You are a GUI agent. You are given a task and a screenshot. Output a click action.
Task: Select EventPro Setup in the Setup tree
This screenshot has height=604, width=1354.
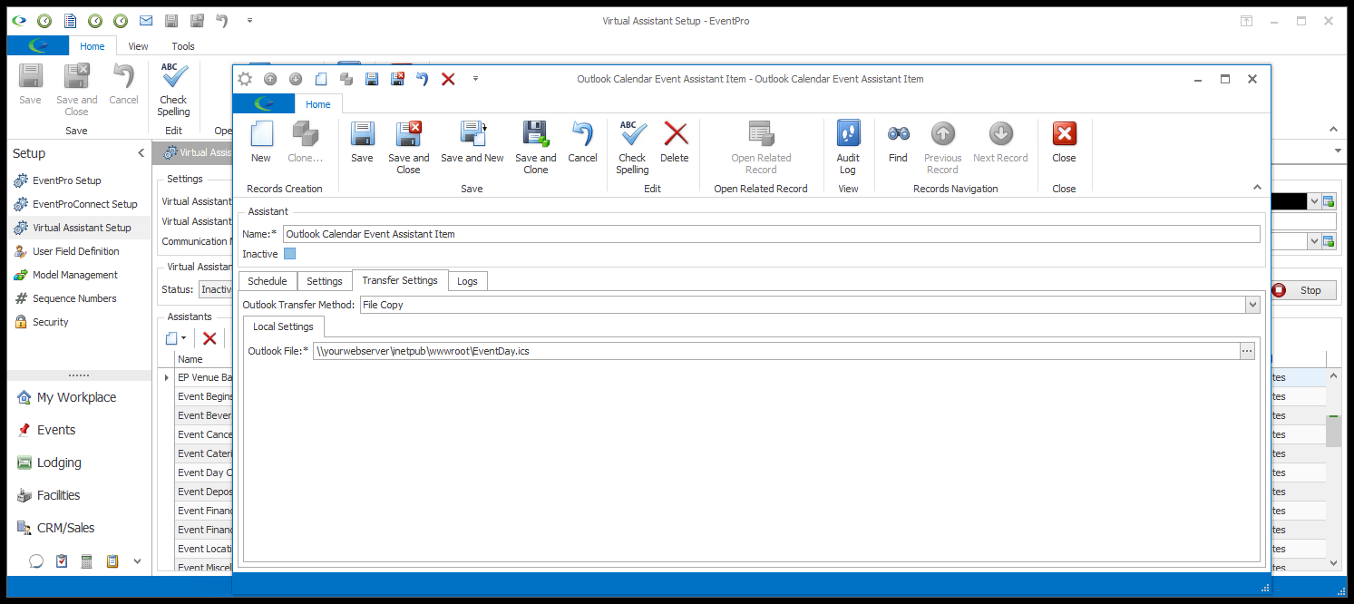coord(66,180)
